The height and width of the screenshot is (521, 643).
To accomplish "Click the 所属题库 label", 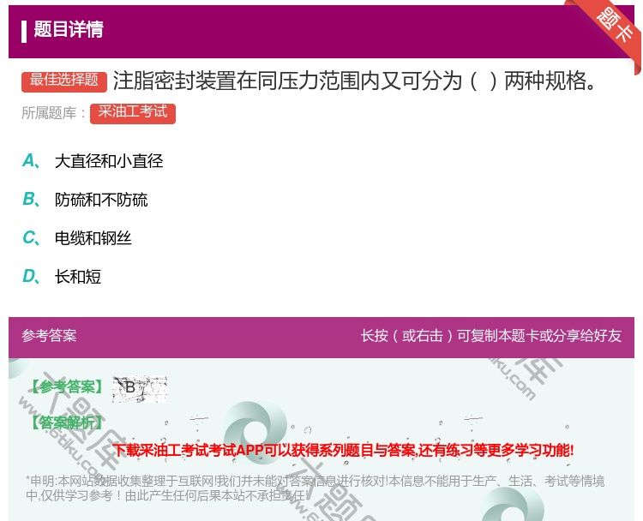I will point(53,113).
